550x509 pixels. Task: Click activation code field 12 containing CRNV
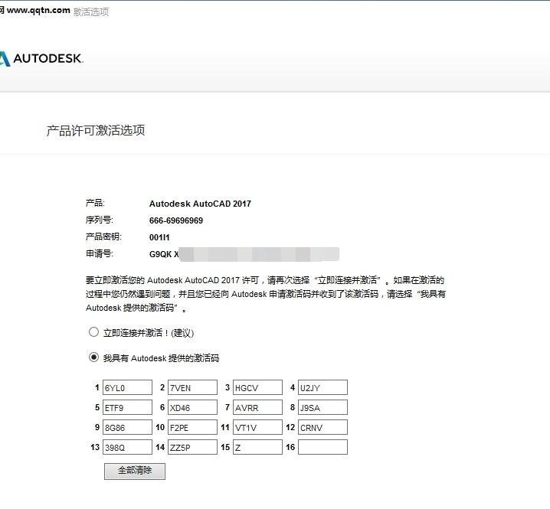tap(323, 427)
